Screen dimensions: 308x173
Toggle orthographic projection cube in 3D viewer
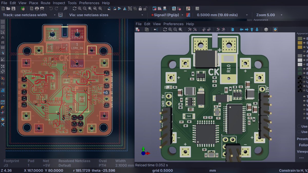(x=266, y=29)
